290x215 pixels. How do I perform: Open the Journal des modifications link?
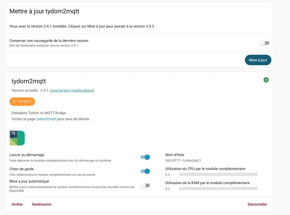coord(72,90)
